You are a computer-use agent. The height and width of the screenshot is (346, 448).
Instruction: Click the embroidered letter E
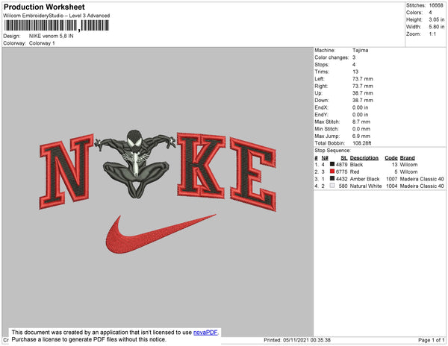coord(253,174)
